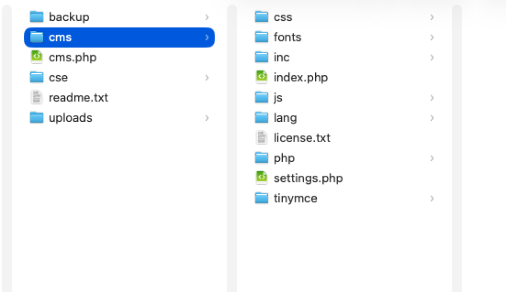This screenshot has height=292, width=506.
Task: Select the inc folder name
Action: 281,58
